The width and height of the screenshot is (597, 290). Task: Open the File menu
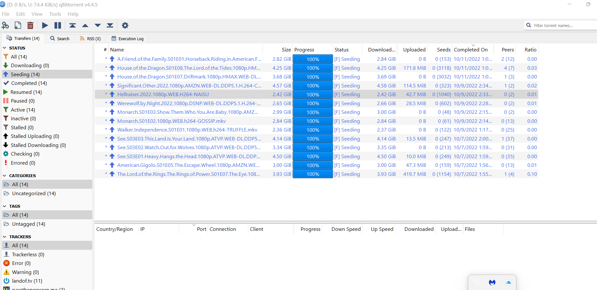pos(6,14)
